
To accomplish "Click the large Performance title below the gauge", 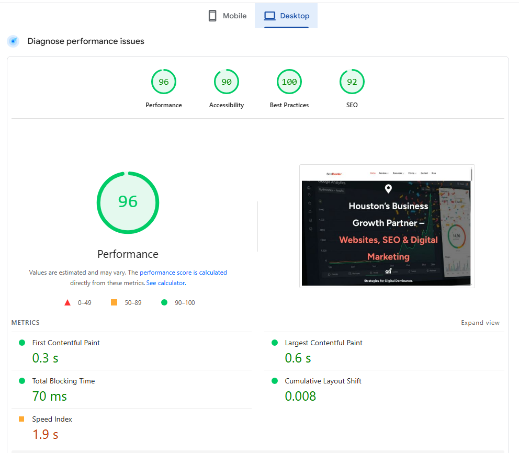I will (128, 254).
